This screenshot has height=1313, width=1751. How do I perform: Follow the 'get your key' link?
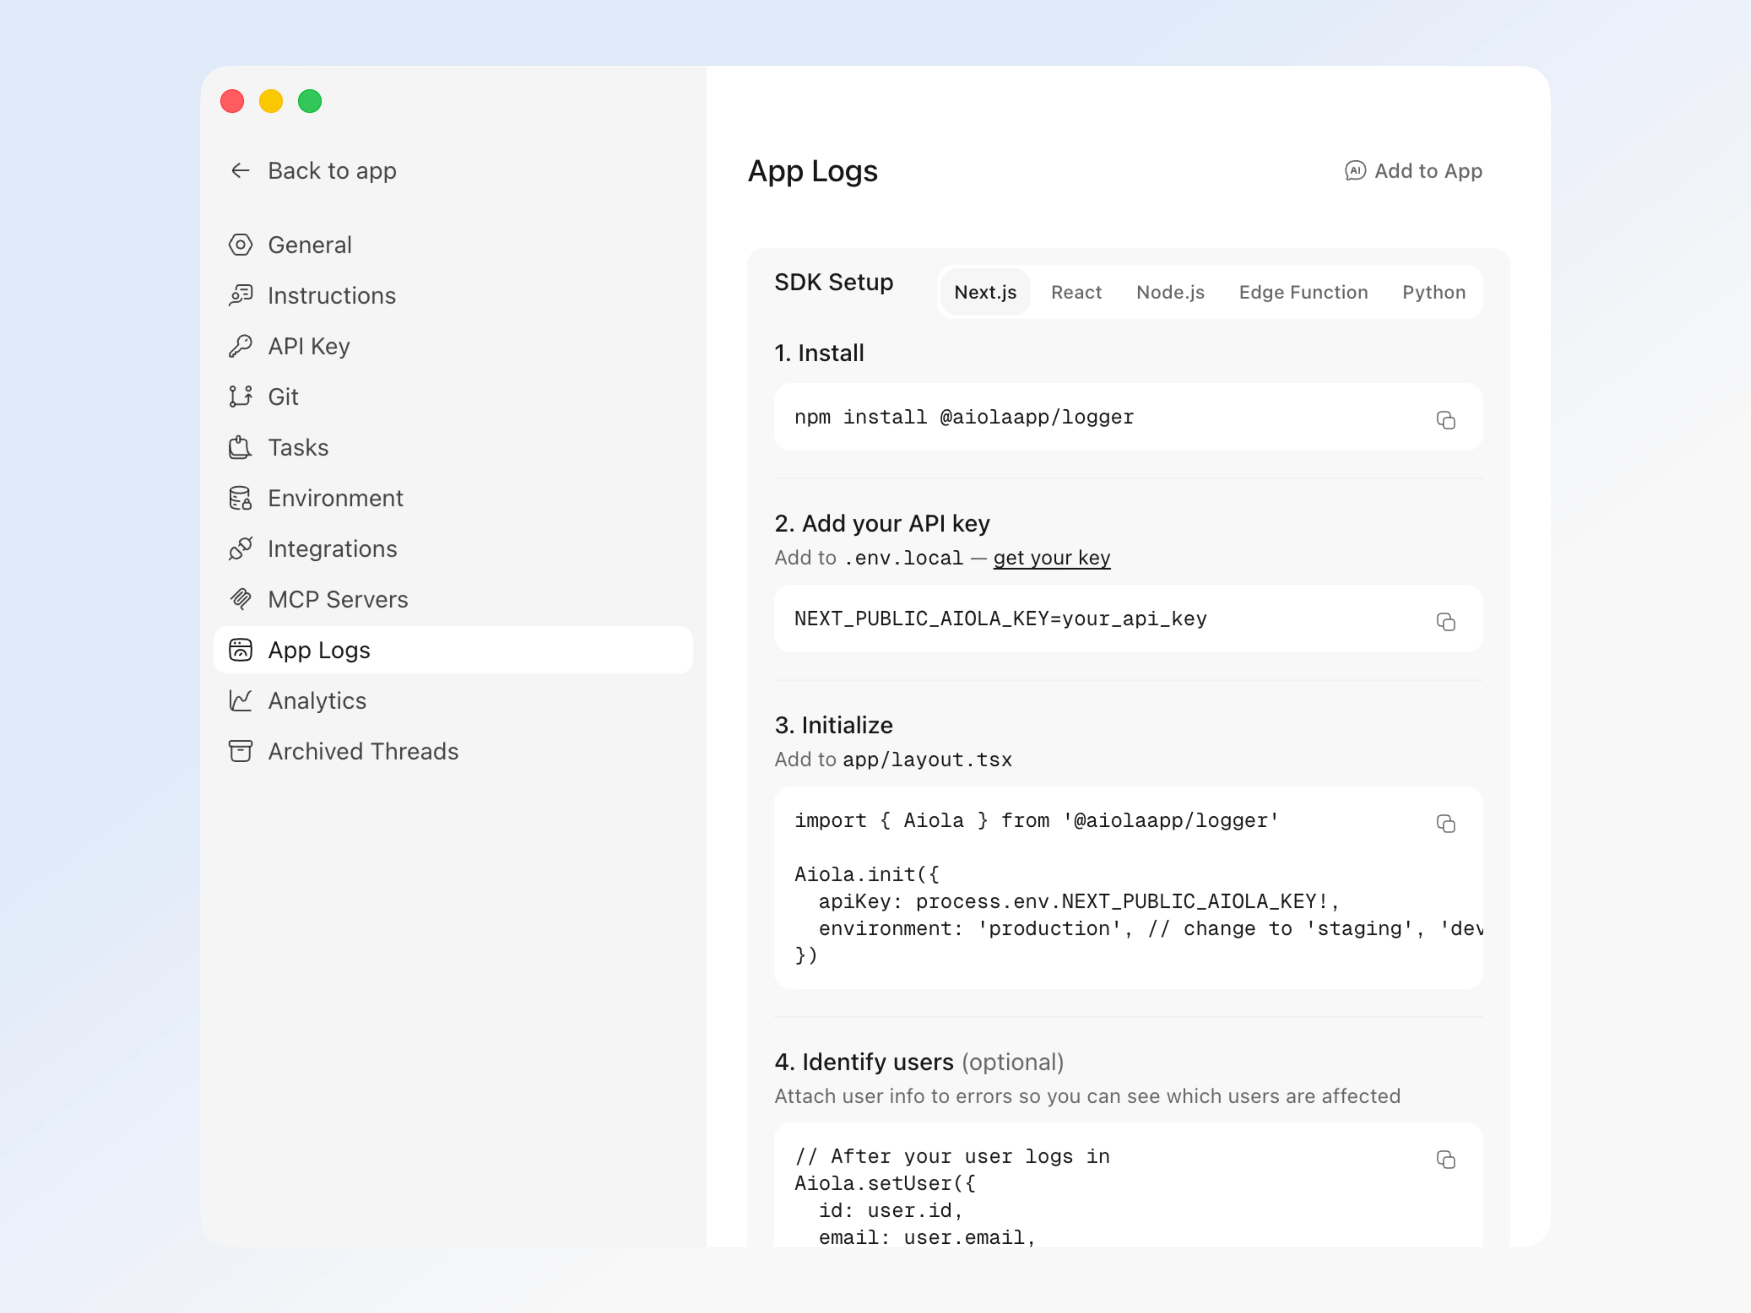click(1052, 558)
